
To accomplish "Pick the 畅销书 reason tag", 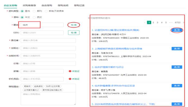I will (x=27, y=86).
